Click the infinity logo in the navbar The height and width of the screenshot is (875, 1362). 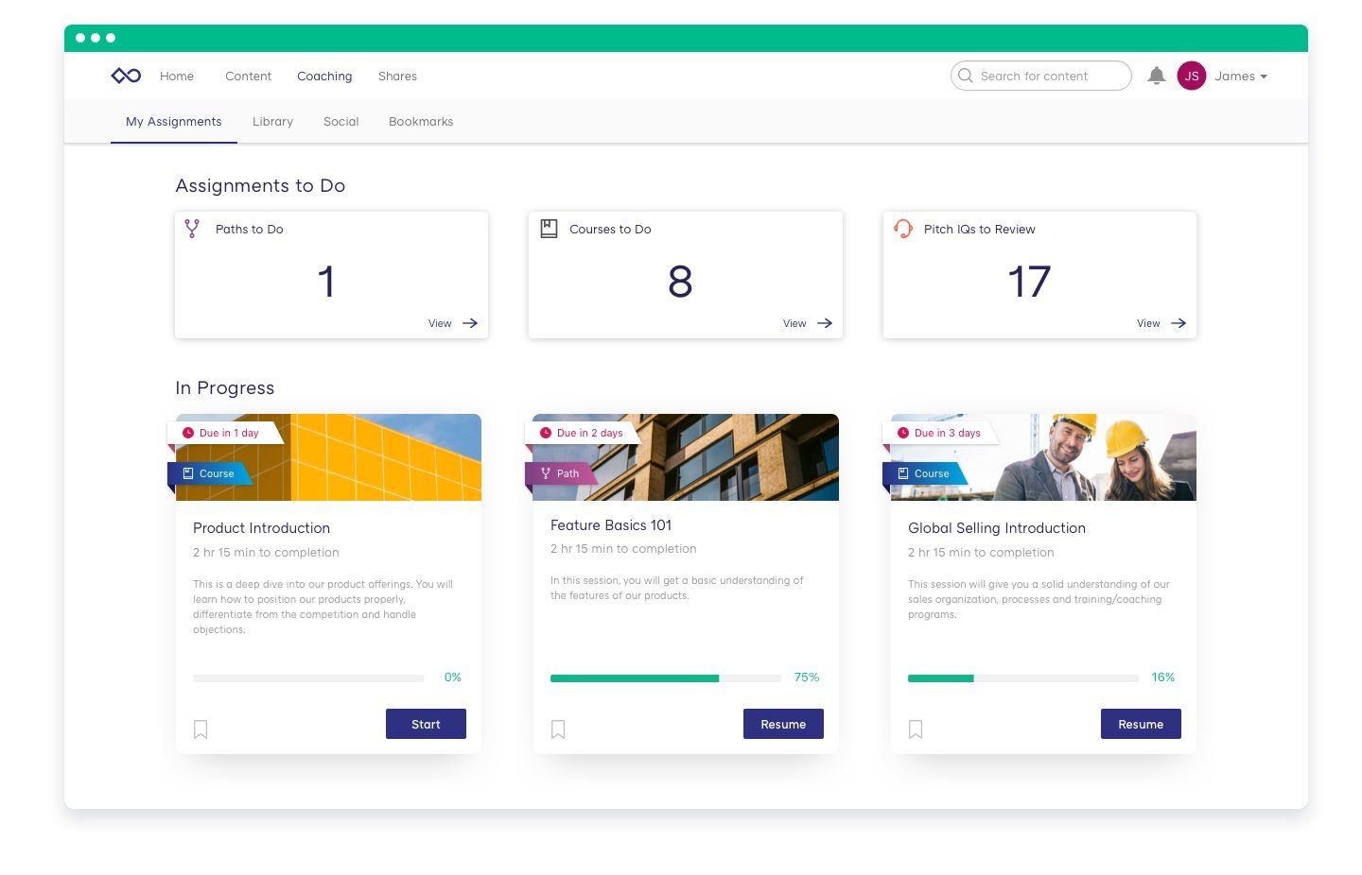pos(126,76)
